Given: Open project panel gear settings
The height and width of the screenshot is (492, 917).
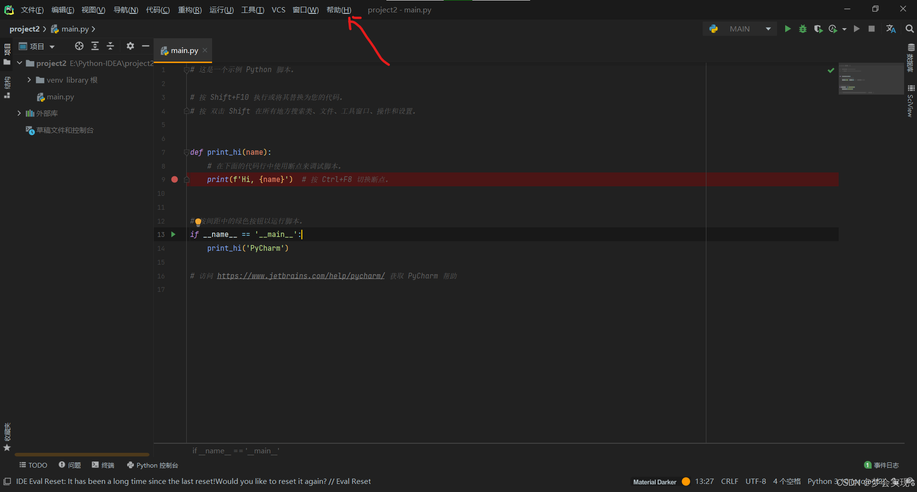Looking at the screenshot, I should point(130,46).
